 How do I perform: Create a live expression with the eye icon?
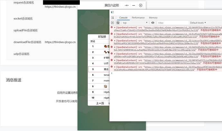[153, 23]
